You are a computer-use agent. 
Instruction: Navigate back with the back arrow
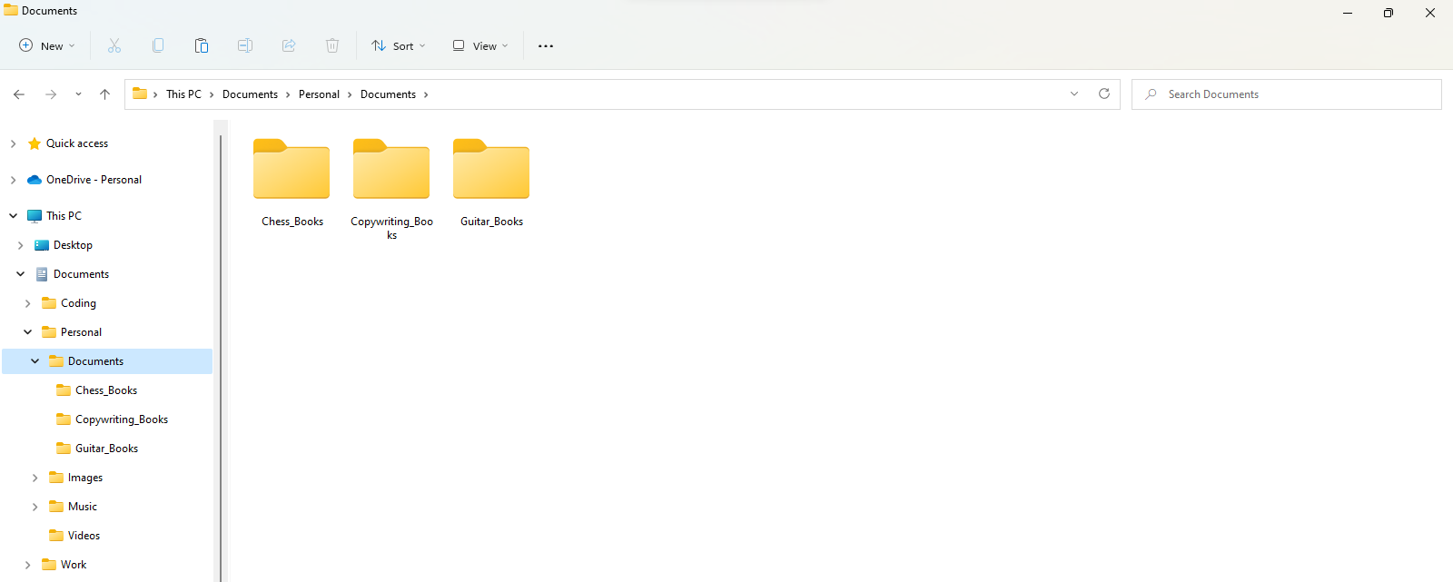pyautogui.click(x=19, y=94)
